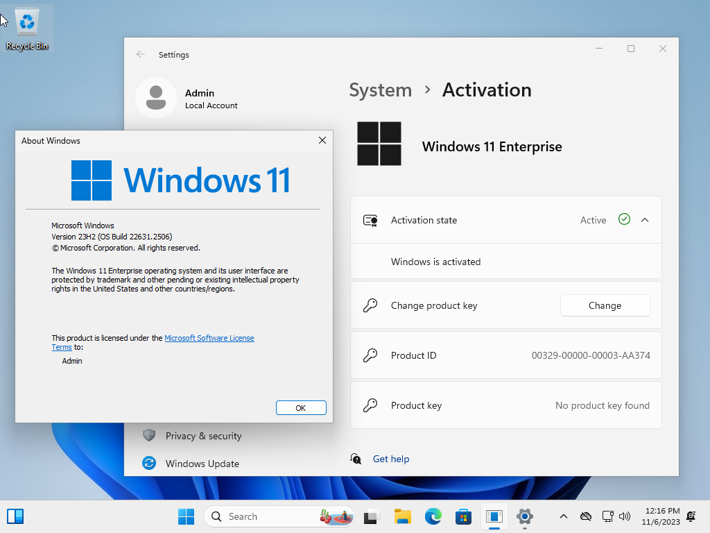Viewport: 710px width, 533px height.
Task: Click the Settings back arrow
Action: tap(140, 54)
